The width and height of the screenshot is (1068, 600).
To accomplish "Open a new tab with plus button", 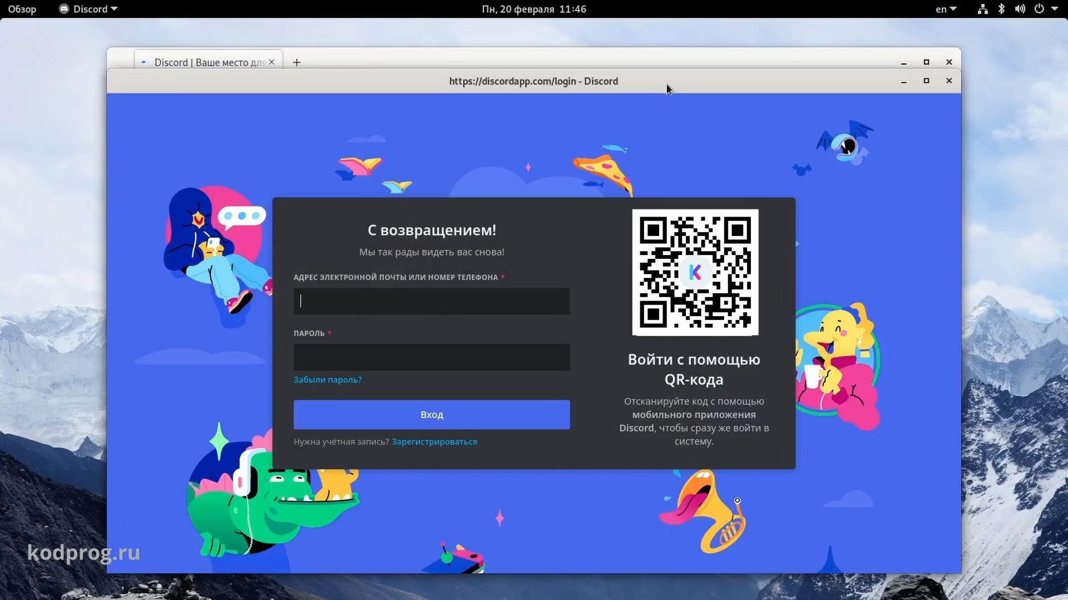I will coord(296,62).
